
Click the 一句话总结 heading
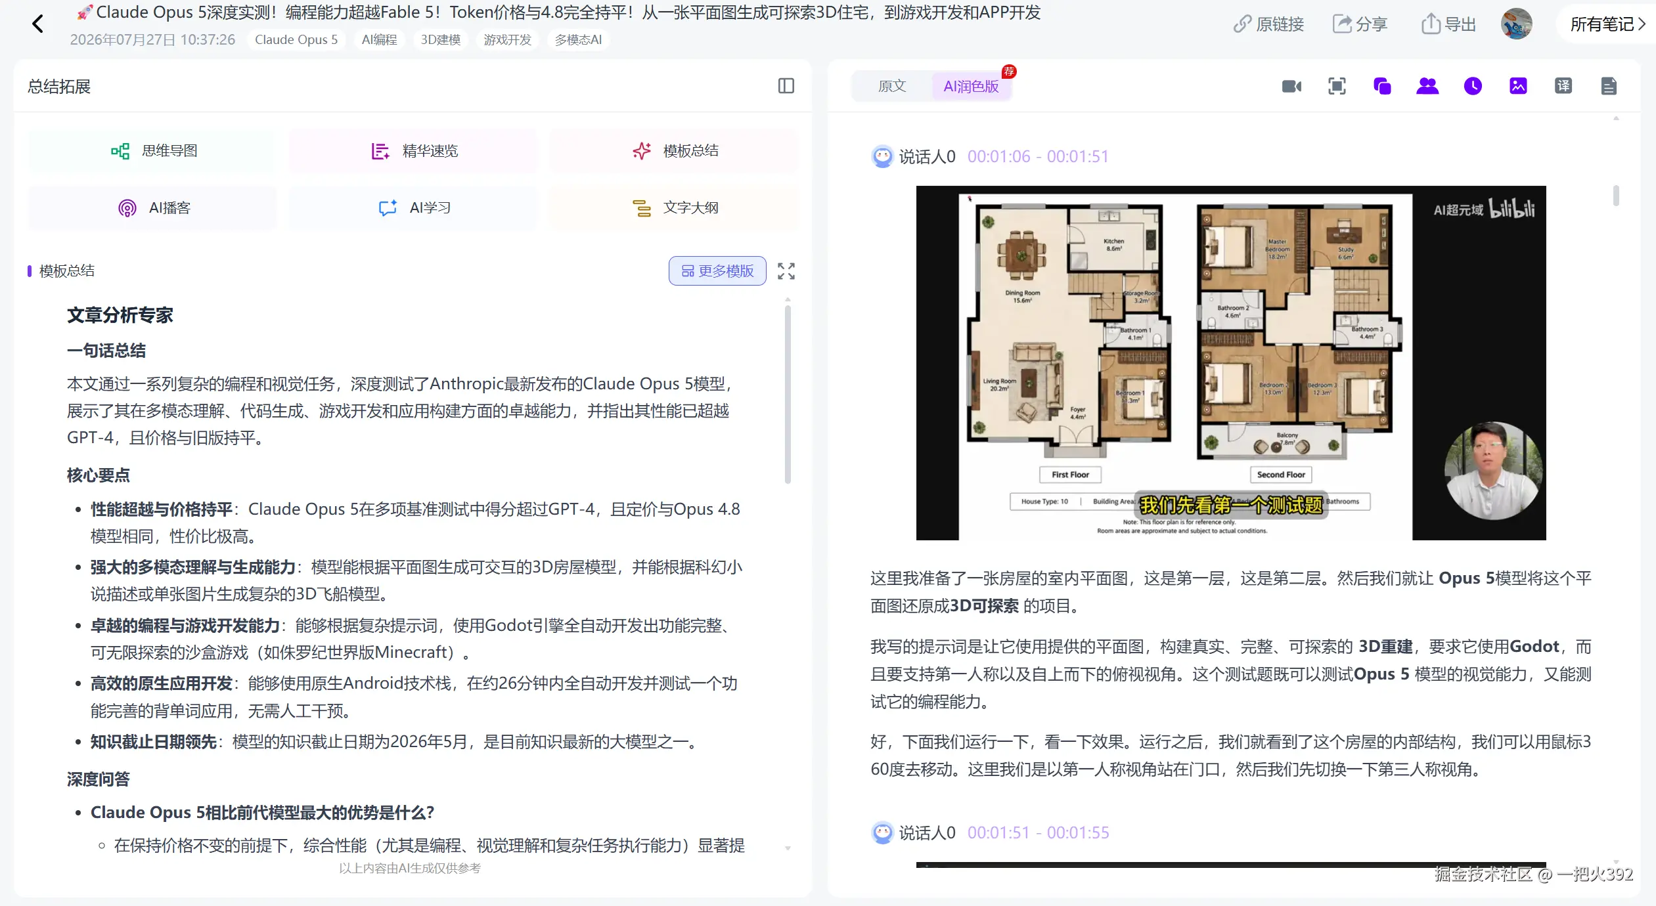(x=106, y=351)
